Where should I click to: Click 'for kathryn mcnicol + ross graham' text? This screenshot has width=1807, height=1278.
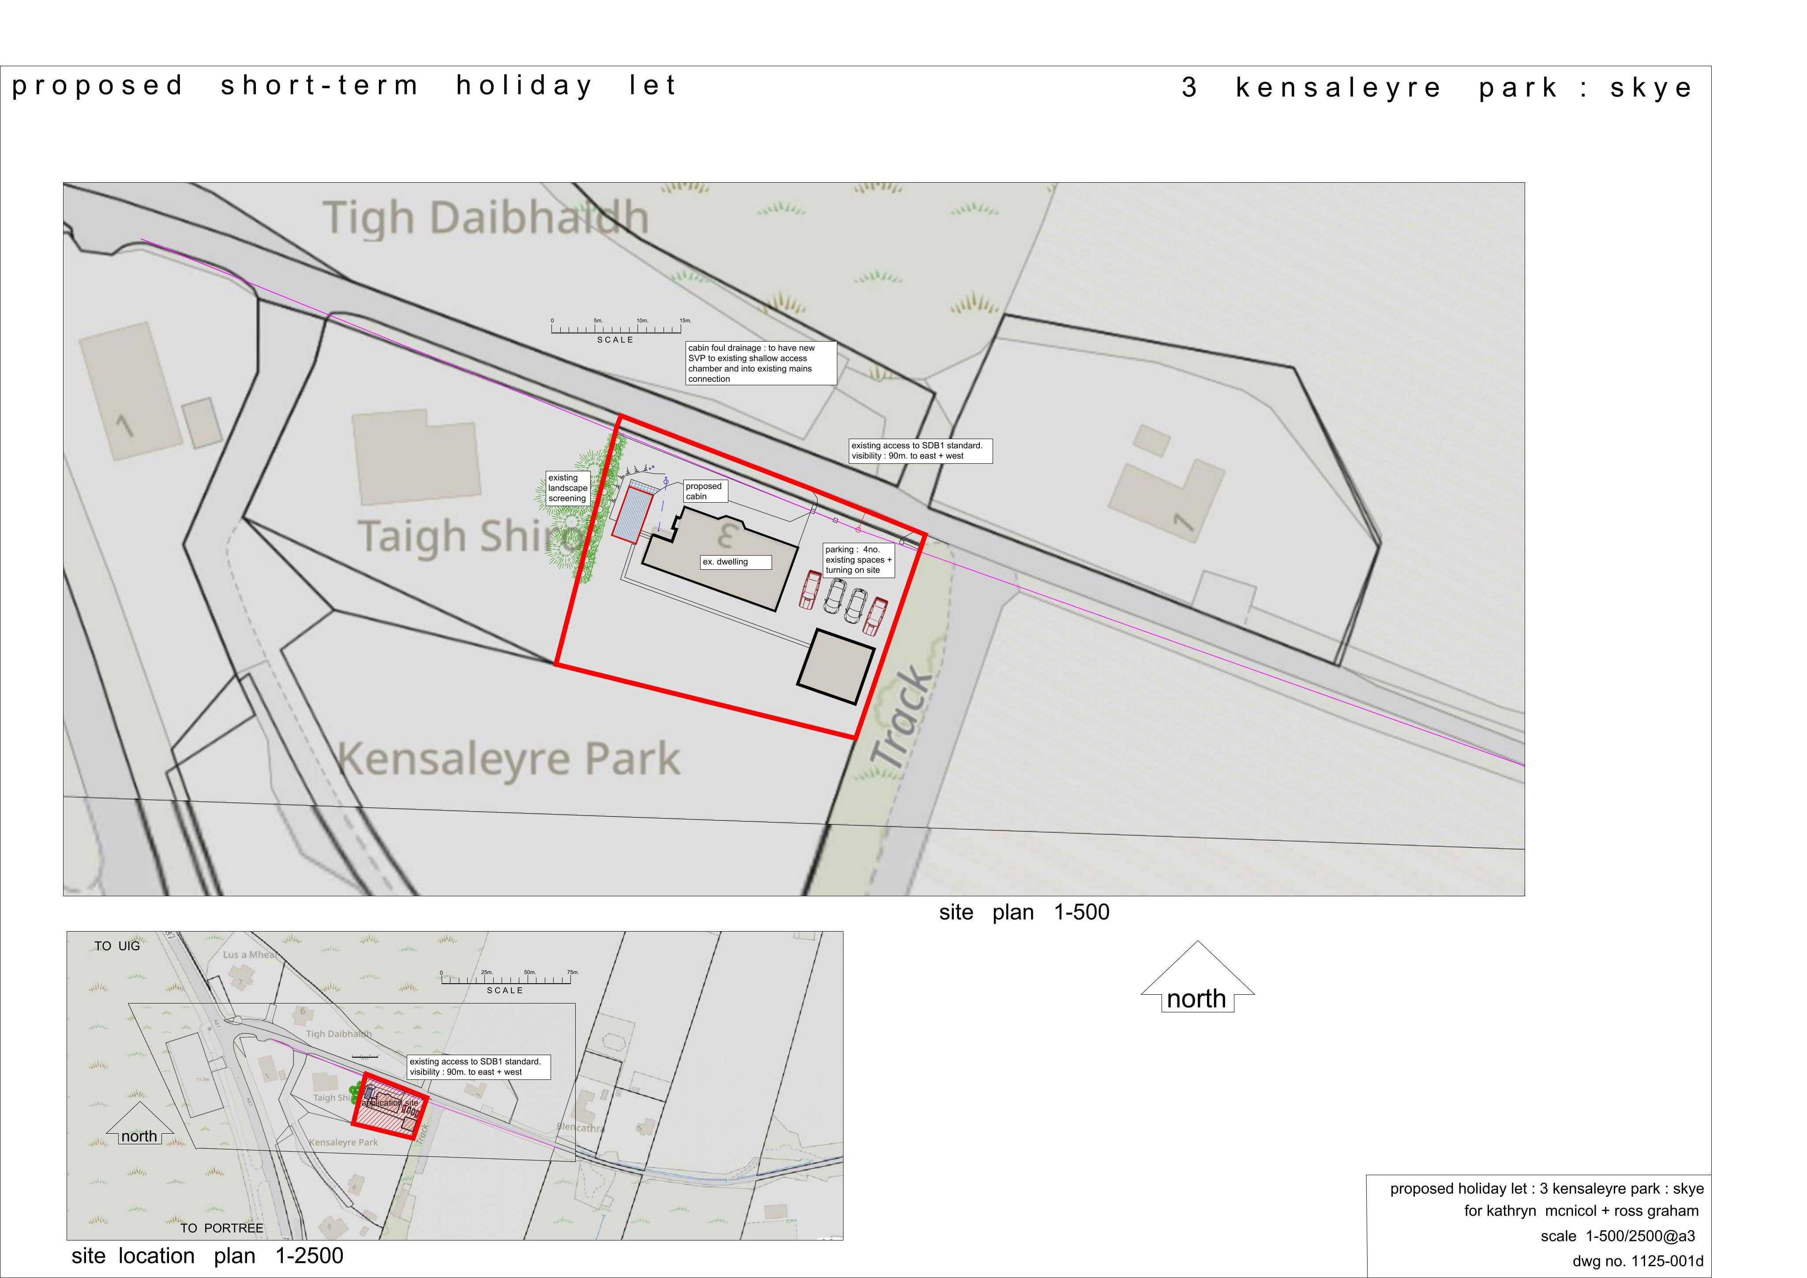tap(1581, 1211)
